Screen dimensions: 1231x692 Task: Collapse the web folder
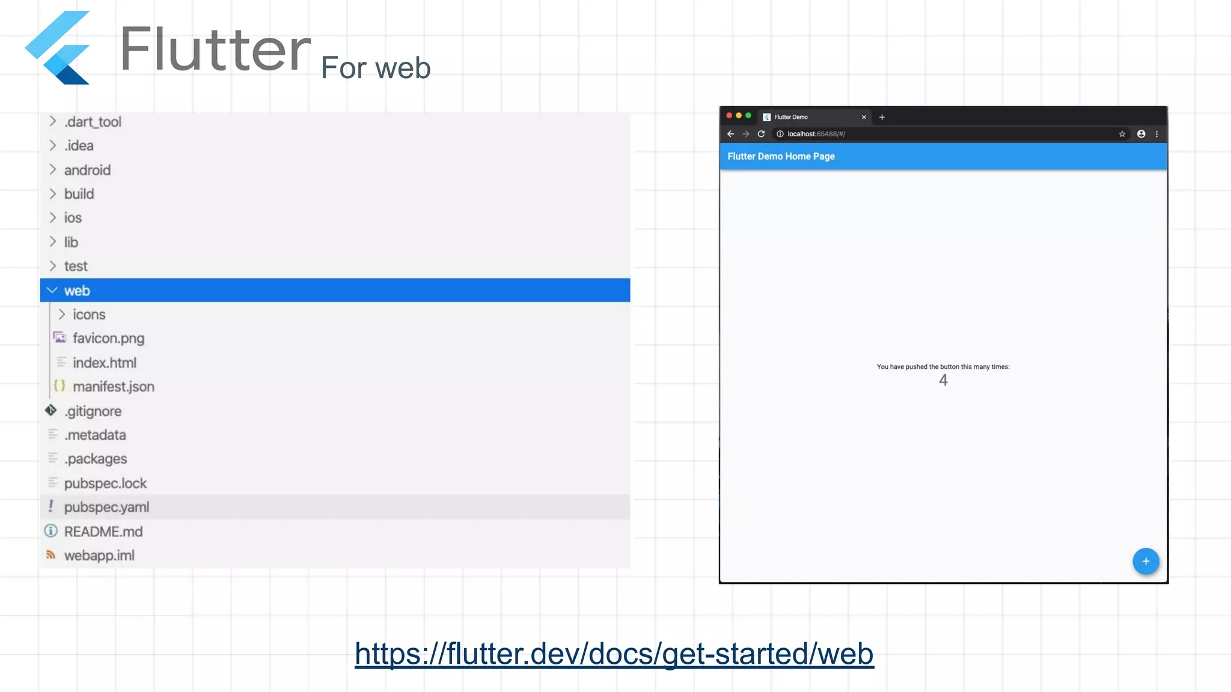pyautogui.click(x=52, y=291)
